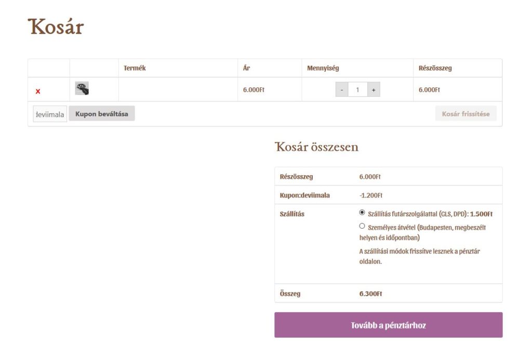Click the 6.000Ft price in Ár column
Viewport: 532px width, 344px height.
pyautogui.click(x=254, y=89)
